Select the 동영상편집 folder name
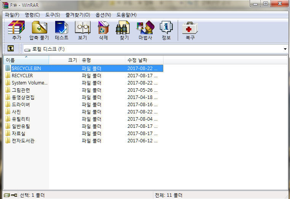Screen dimensions: 290x199 (x=23, y=97)
